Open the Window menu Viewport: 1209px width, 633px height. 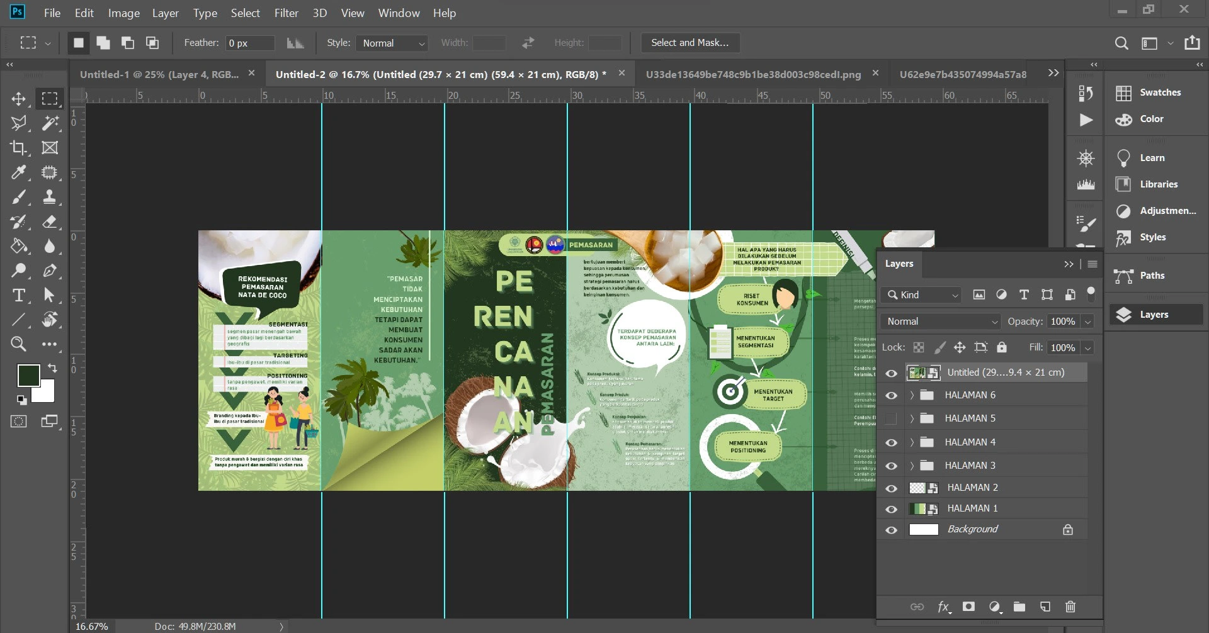point(399,13)
